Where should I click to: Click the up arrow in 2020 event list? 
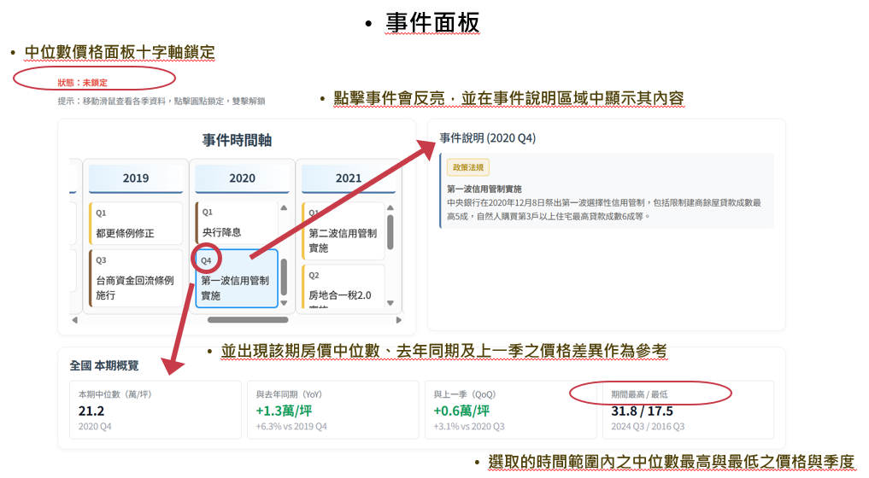pyautogui.click(x=284, y=207)
